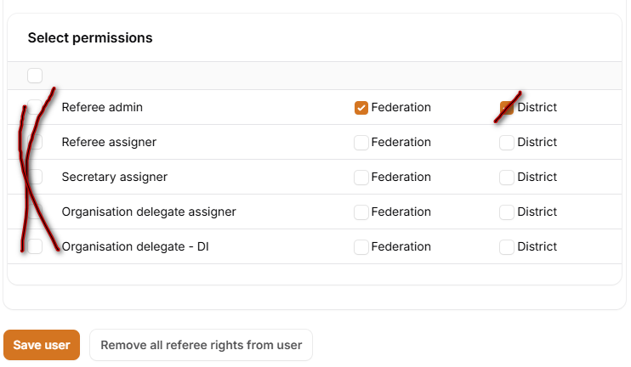Image resolution: width=631 pixels, height=367 pixels.
Task: Tick the Secretary assigner row checkbox
Action: [35, 177]
